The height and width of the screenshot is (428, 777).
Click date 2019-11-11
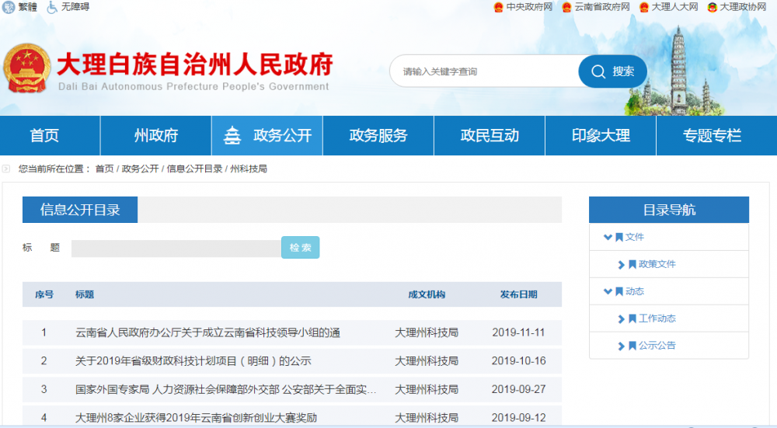click(x=518, y=333)
